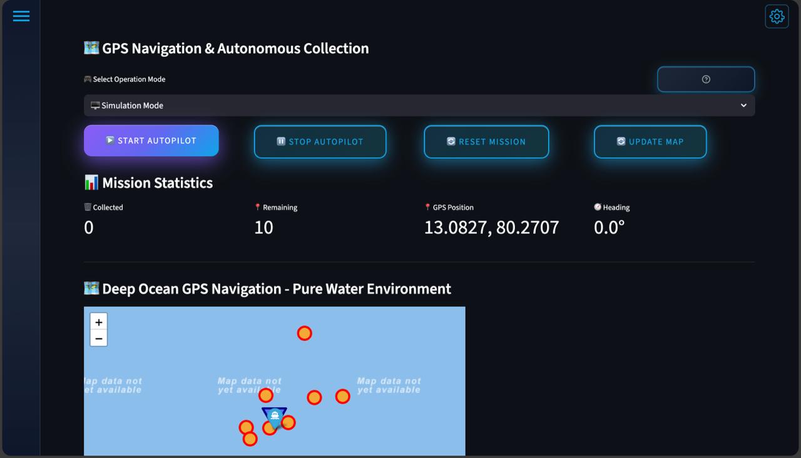Select the debris marker left of the boat
The width and height of the screenshot is (801, 458).
pos(246,427)
